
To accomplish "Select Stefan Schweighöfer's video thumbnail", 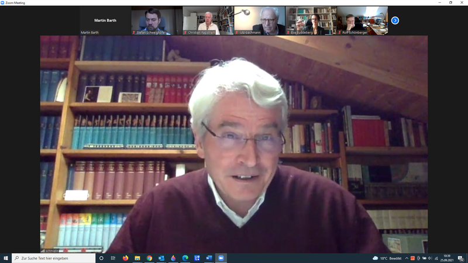I will point(156,20).
